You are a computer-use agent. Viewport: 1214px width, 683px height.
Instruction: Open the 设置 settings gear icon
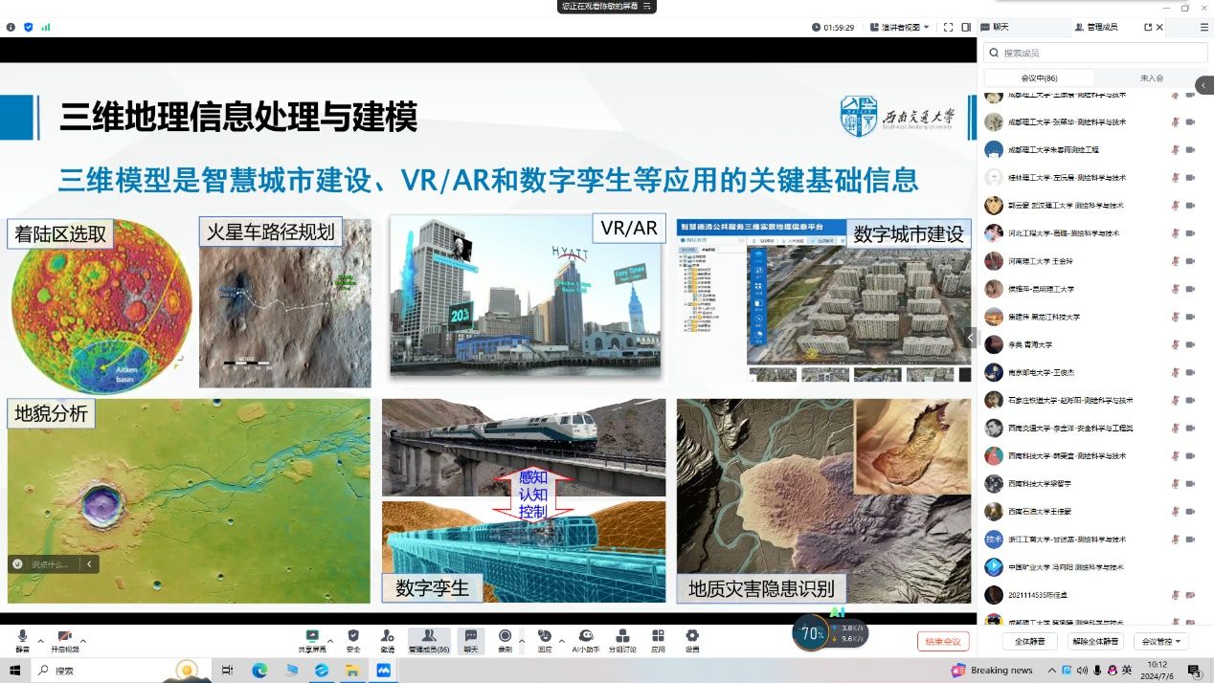click(x=691, y=638)
